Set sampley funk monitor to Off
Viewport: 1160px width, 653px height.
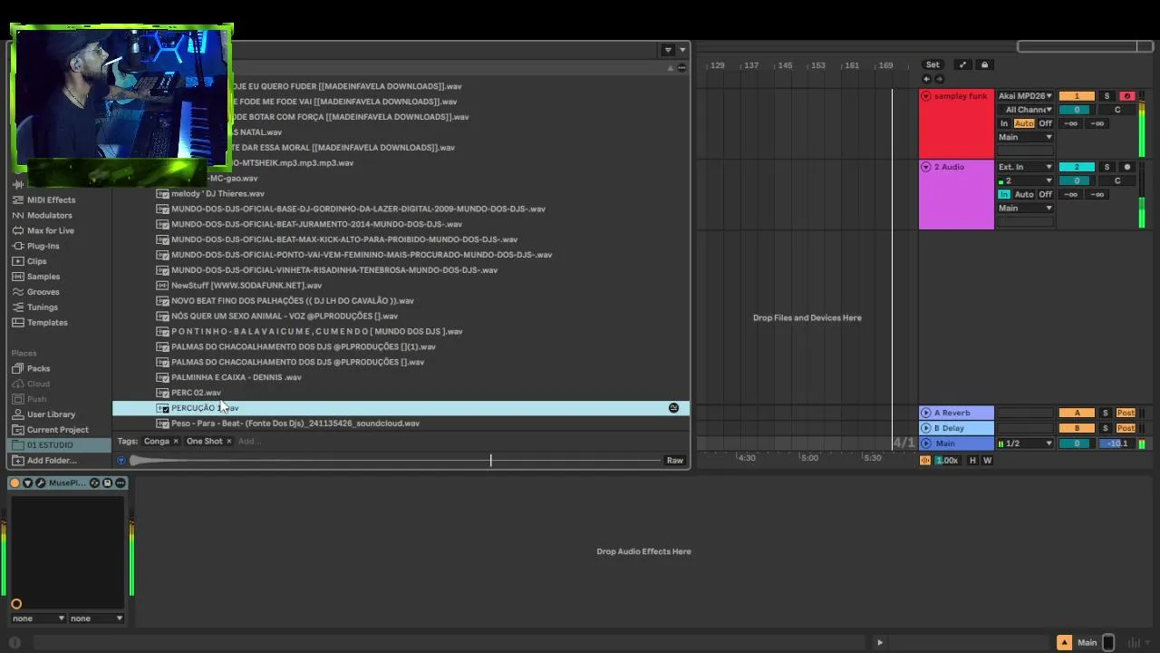pyautogui.click(x=1045, y=123)
